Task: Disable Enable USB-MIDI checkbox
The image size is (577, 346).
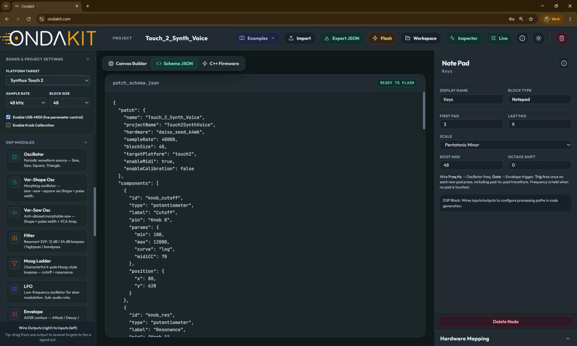Action: coord(8,117)
